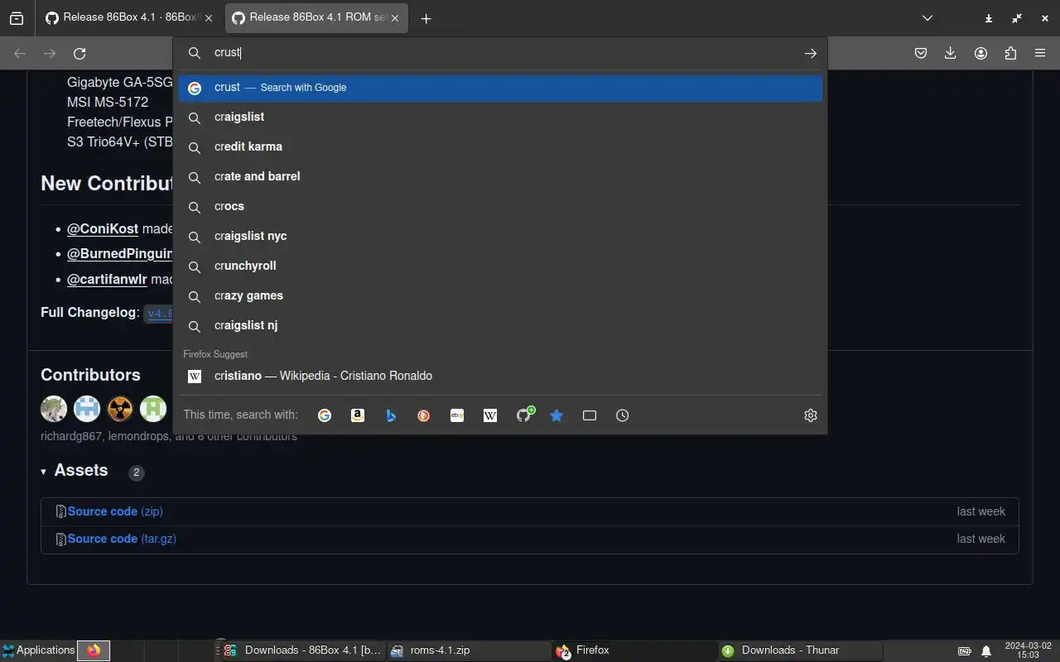This screenshot has height=662, width=1060.
Task: Search with DuckDuckGo one-off icon
Action: [x=424, y=415]
